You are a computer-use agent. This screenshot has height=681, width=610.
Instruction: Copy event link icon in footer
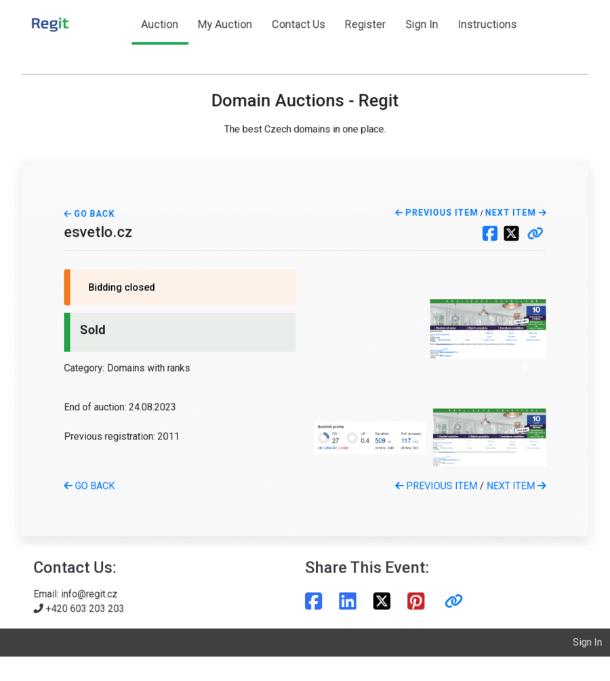(453, 601)
